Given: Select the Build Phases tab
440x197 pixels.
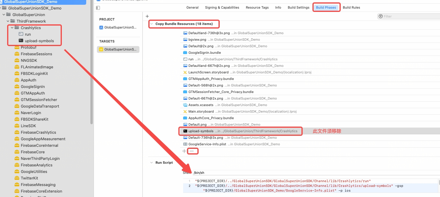Looking at the screenshot, I should 326,7.
